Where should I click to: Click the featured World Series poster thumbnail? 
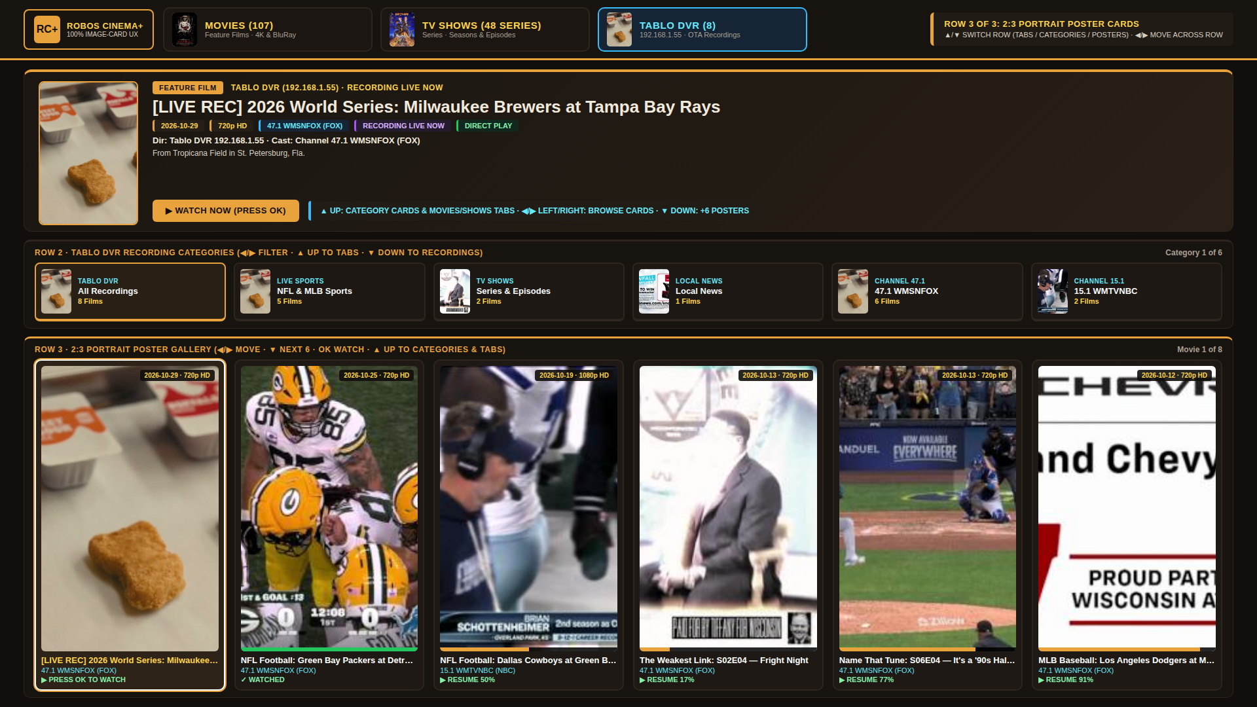point(88,153)
